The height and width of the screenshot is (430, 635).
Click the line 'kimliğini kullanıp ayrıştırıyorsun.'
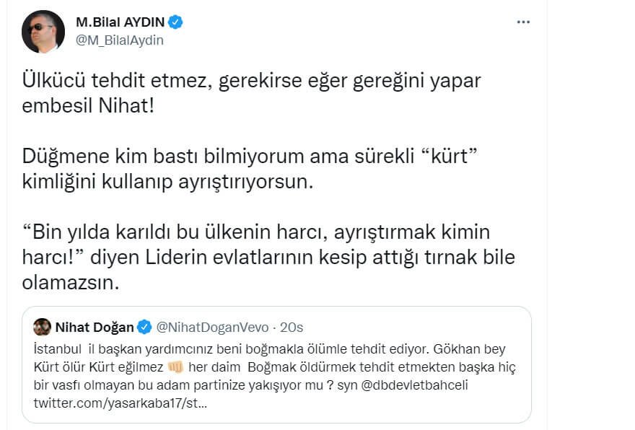[x=169, y=180]
